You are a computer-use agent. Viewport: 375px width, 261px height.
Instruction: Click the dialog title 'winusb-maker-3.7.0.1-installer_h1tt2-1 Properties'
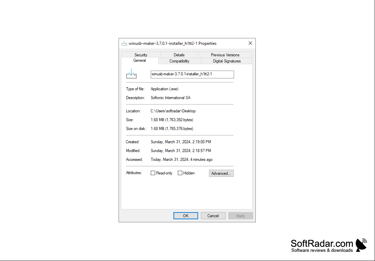click(173, 43)
